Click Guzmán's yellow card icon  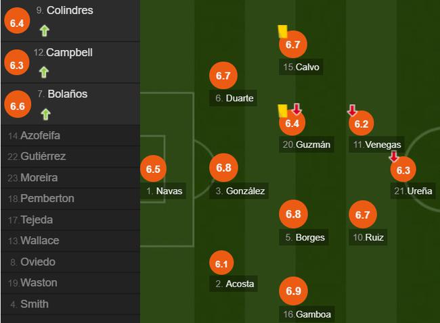coord(283,110)
